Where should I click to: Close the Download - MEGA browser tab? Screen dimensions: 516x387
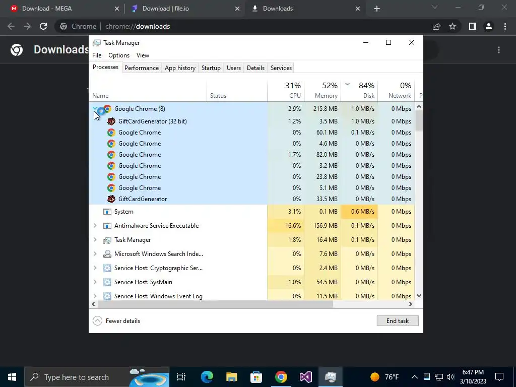tap(117, 9)
